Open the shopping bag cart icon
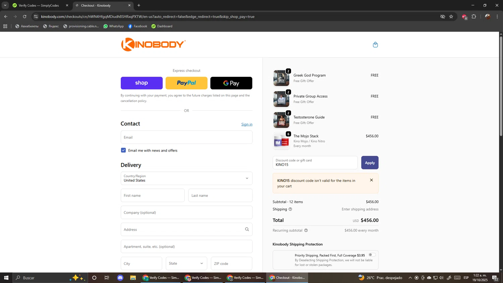The width and height of the screenshot is (503, 283). coord(375,45)
